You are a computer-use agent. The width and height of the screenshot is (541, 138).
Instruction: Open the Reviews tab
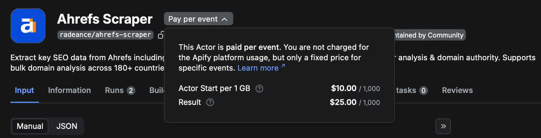pyautogui.click(x=457, y=90)
